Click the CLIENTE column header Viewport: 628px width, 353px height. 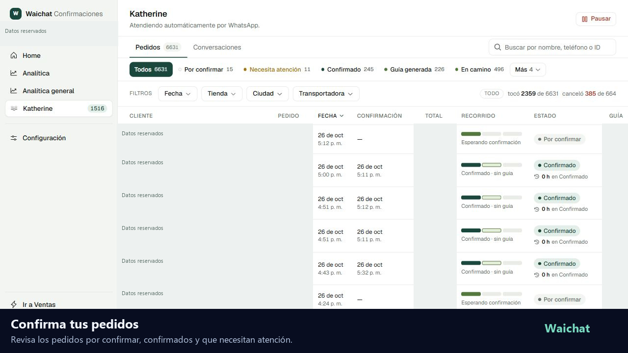click(141, 116)
